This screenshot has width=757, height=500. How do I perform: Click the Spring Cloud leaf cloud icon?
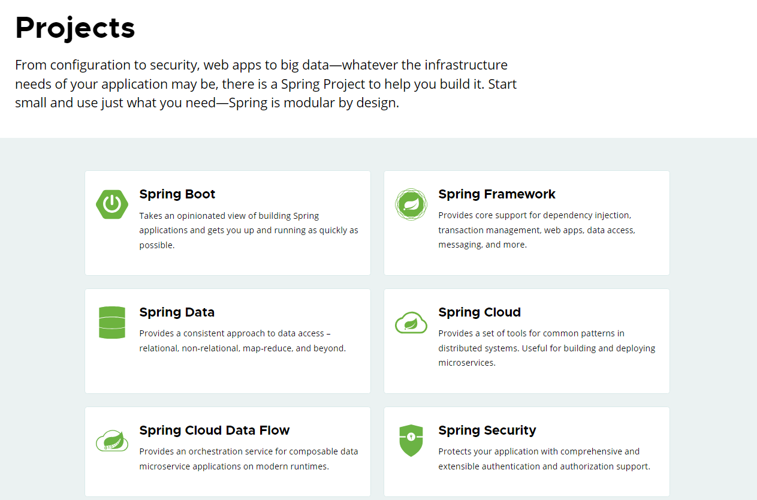tap(411, 323)
